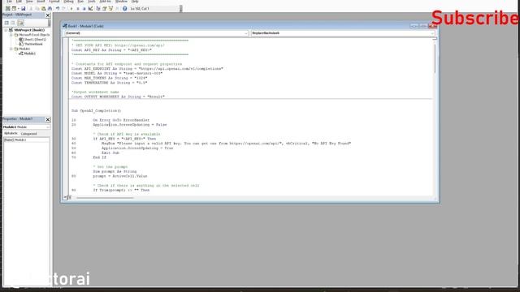Click the 'On Error GoTo ErrorHandler' line
520x292 pixels.
121,120
